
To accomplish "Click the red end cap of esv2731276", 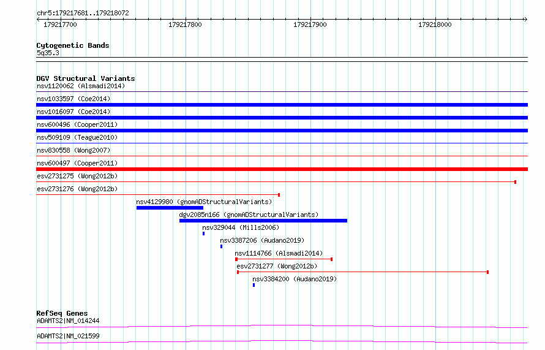I will (279, 195).
